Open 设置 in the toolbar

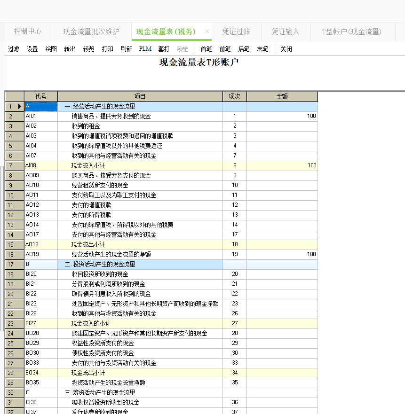(x=32, y=49)
